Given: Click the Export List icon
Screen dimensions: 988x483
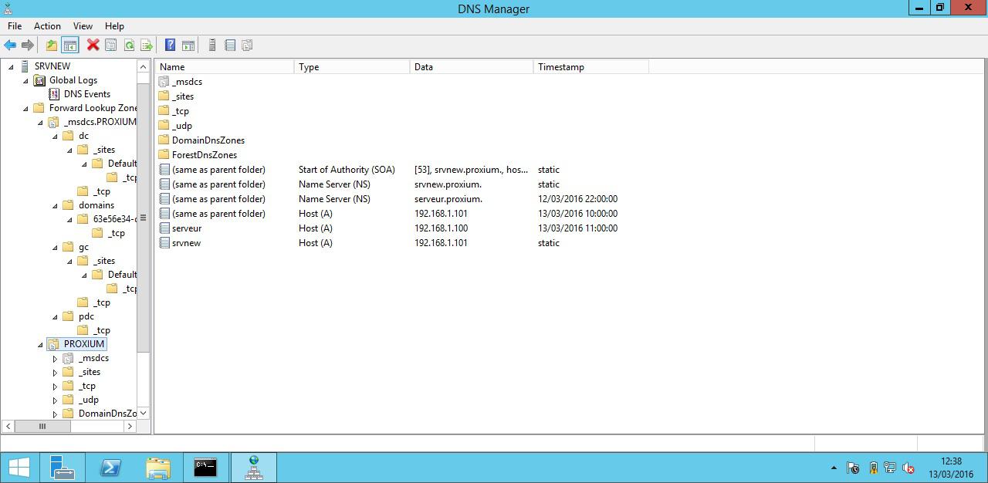Looking at the screenshot, I should (x=146, y=46).
